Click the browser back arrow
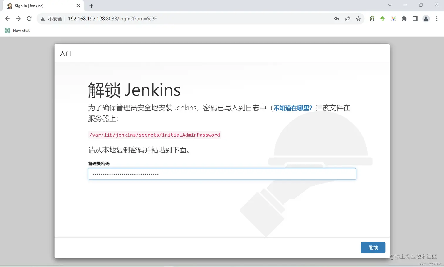Image resolution: width=444 pixels, height=267 pixels. click(7, 19)
